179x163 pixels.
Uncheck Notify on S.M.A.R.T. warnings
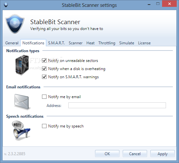coord(44,77)
